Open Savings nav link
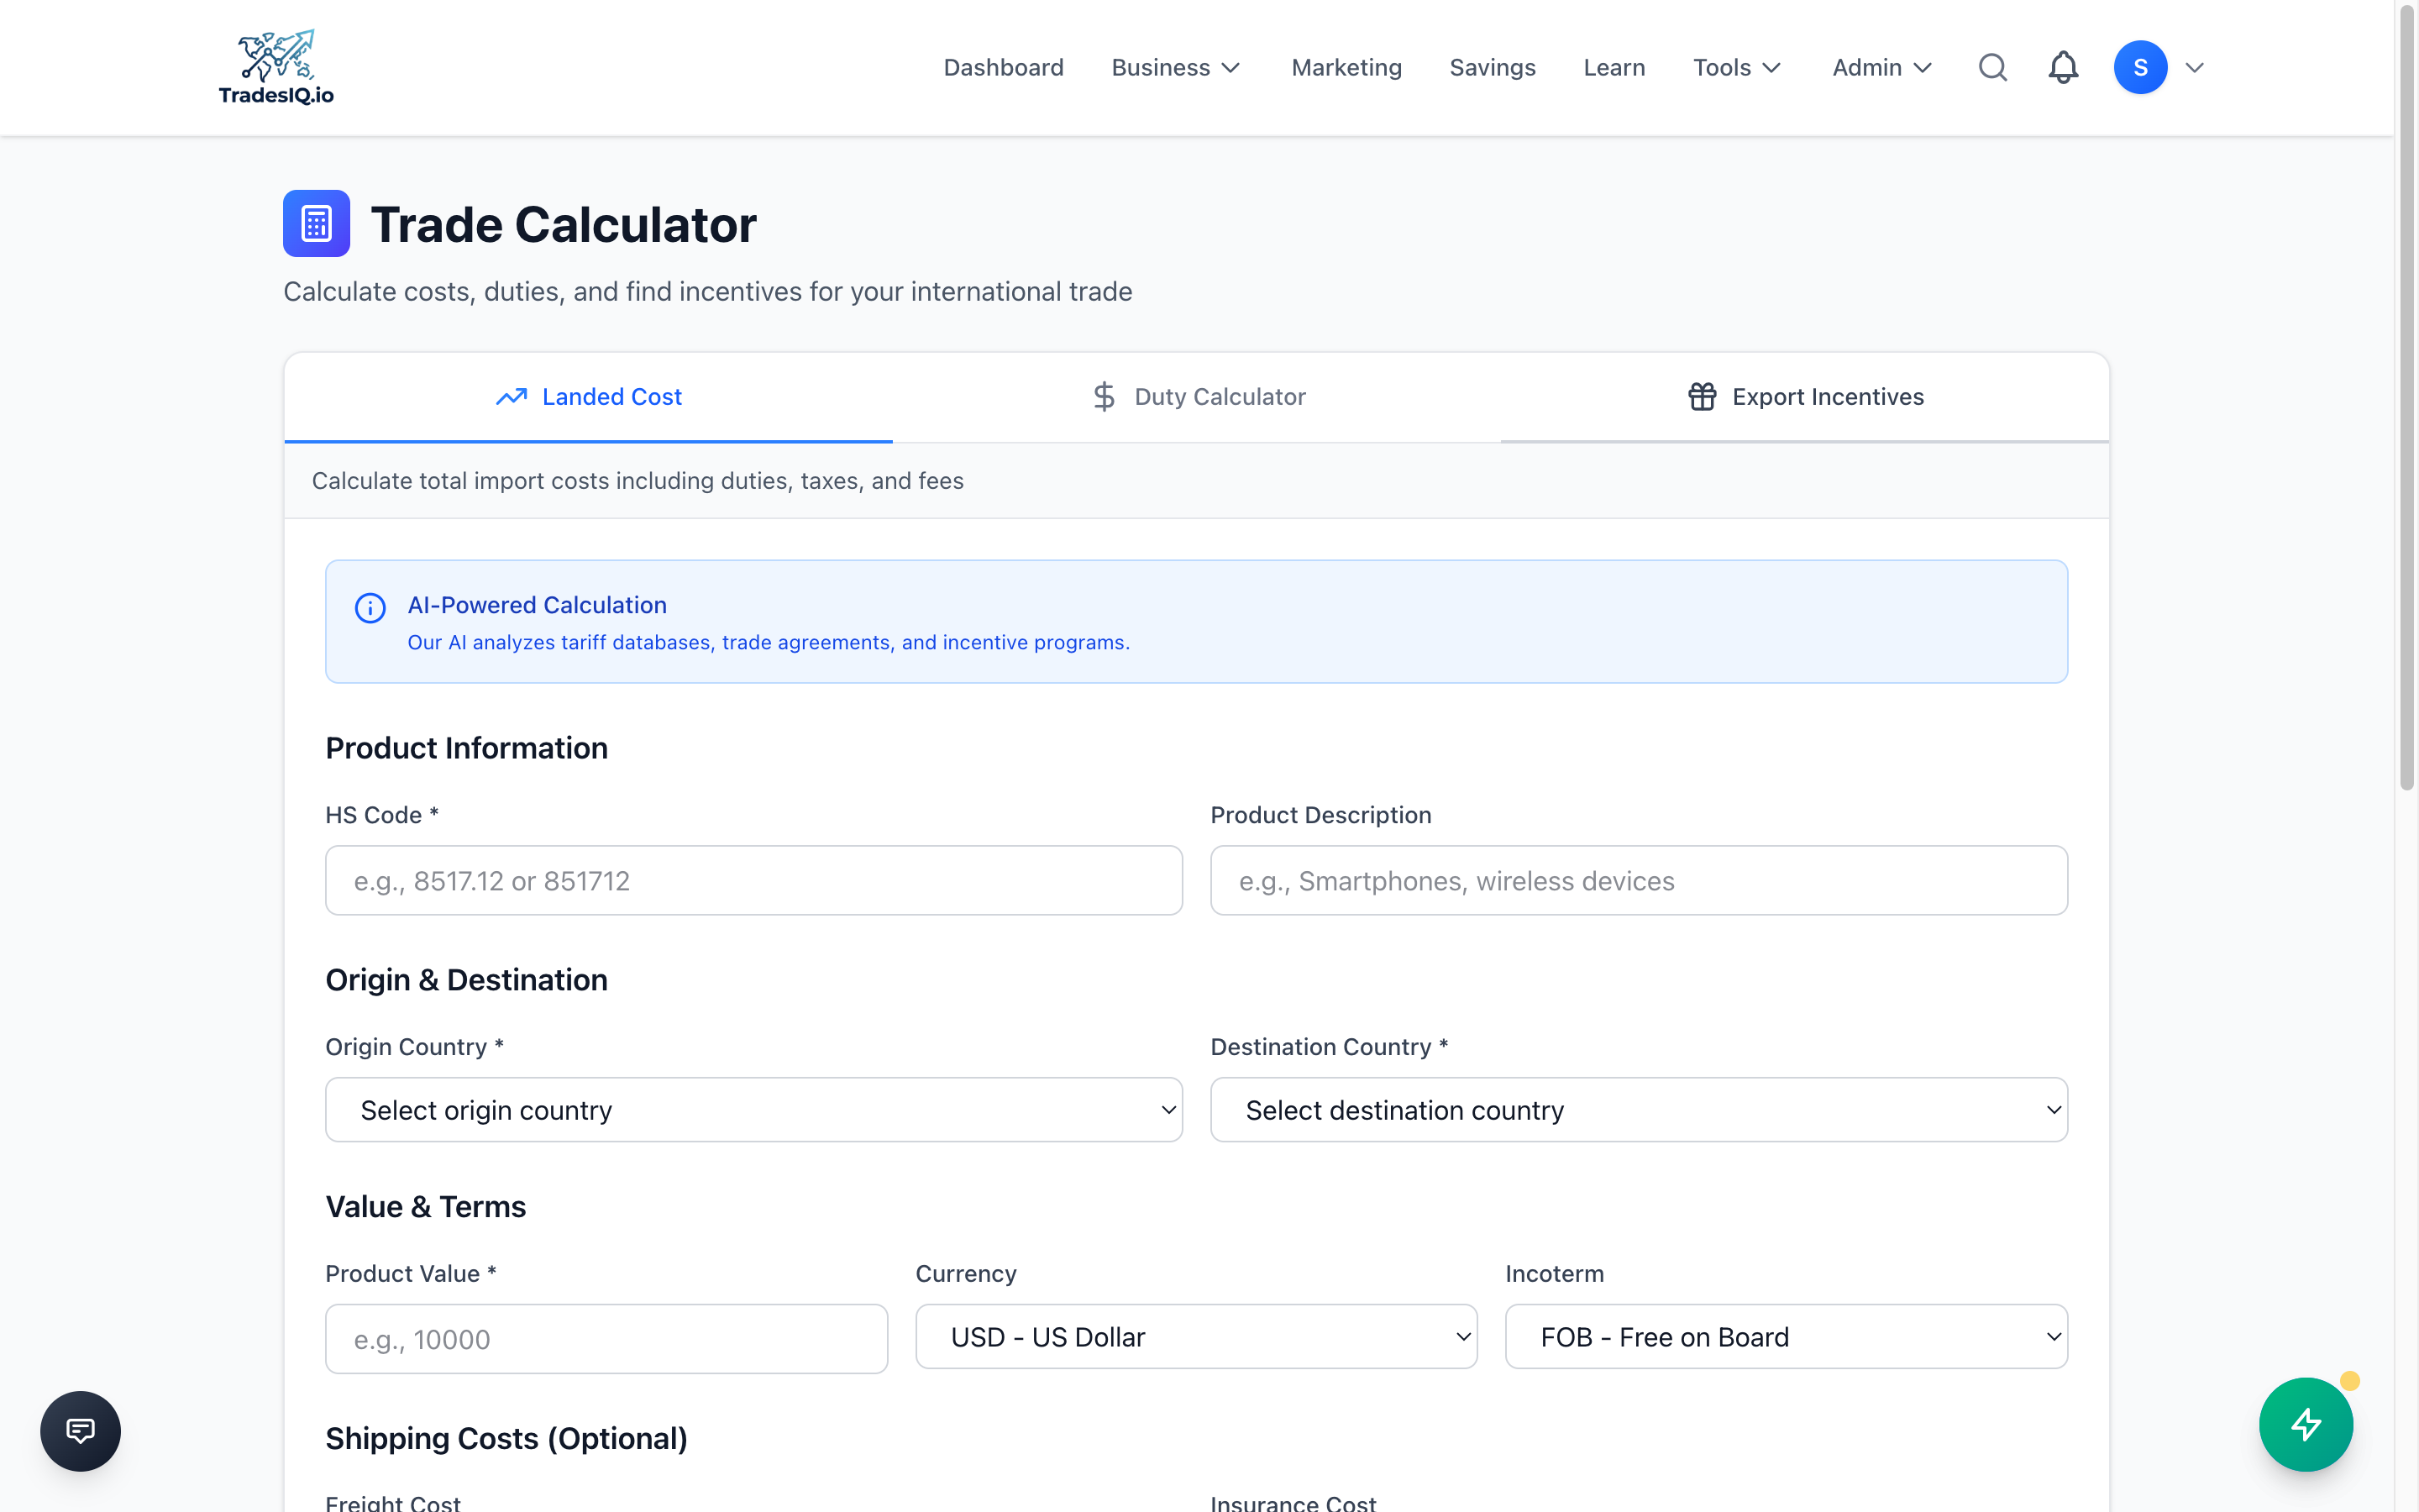The image size is (2419, 1512). [1492, 67]
